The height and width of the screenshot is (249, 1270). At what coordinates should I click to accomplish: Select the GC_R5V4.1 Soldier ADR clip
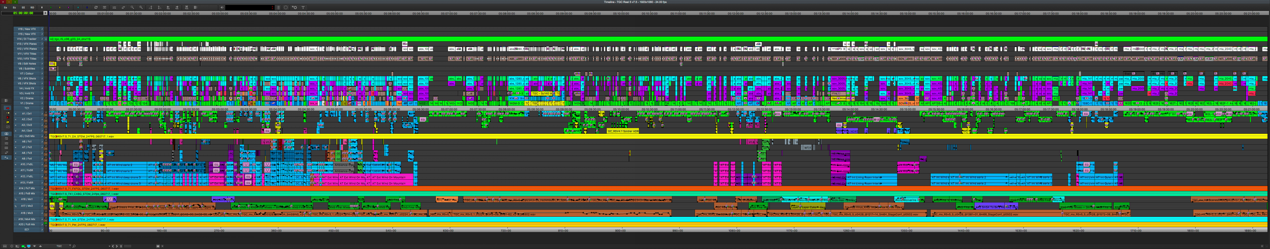click(623, 131)
